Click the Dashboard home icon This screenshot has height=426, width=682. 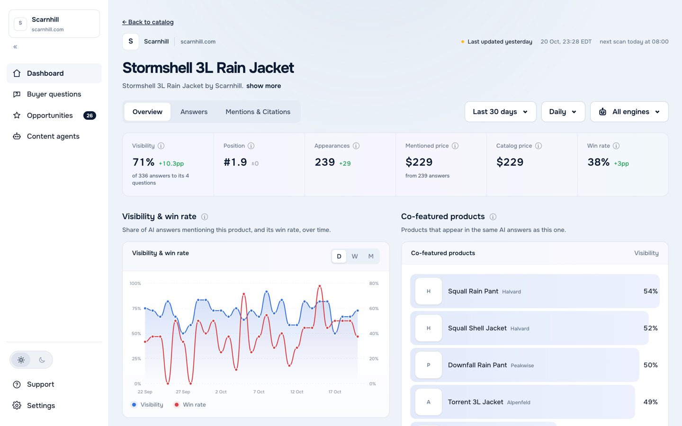click(17, 73)
